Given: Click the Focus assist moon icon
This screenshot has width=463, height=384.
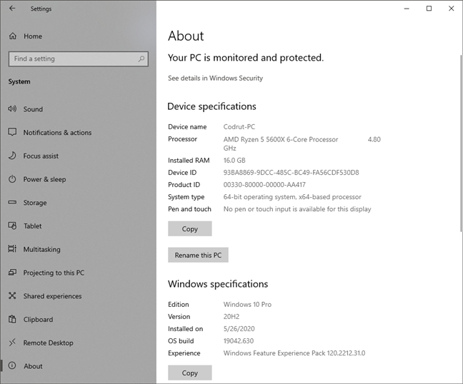Looking at the screenshot, I should click(12, 156).
